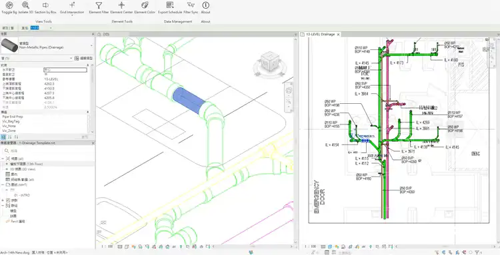500x255 pixels.
Task: Open the Element Filter tool
Action: point(99,7)
